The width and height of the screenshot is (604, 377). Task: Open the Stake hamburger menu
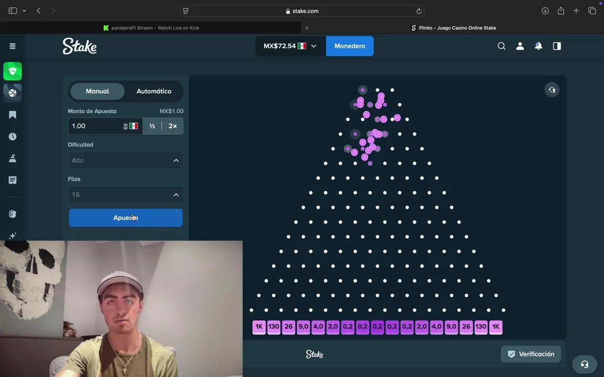(13, 46)
